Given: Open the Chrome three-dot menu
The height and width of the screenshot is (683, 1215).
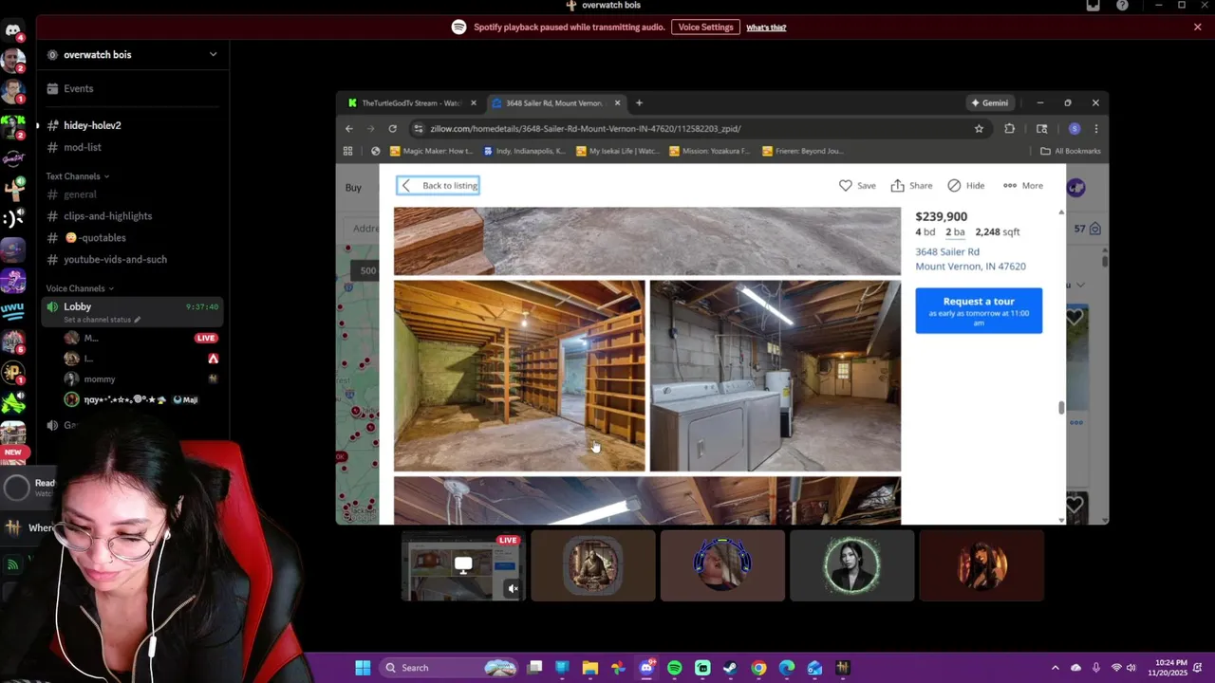Looking at the screenshot, I should click(x=1095, y=129).
